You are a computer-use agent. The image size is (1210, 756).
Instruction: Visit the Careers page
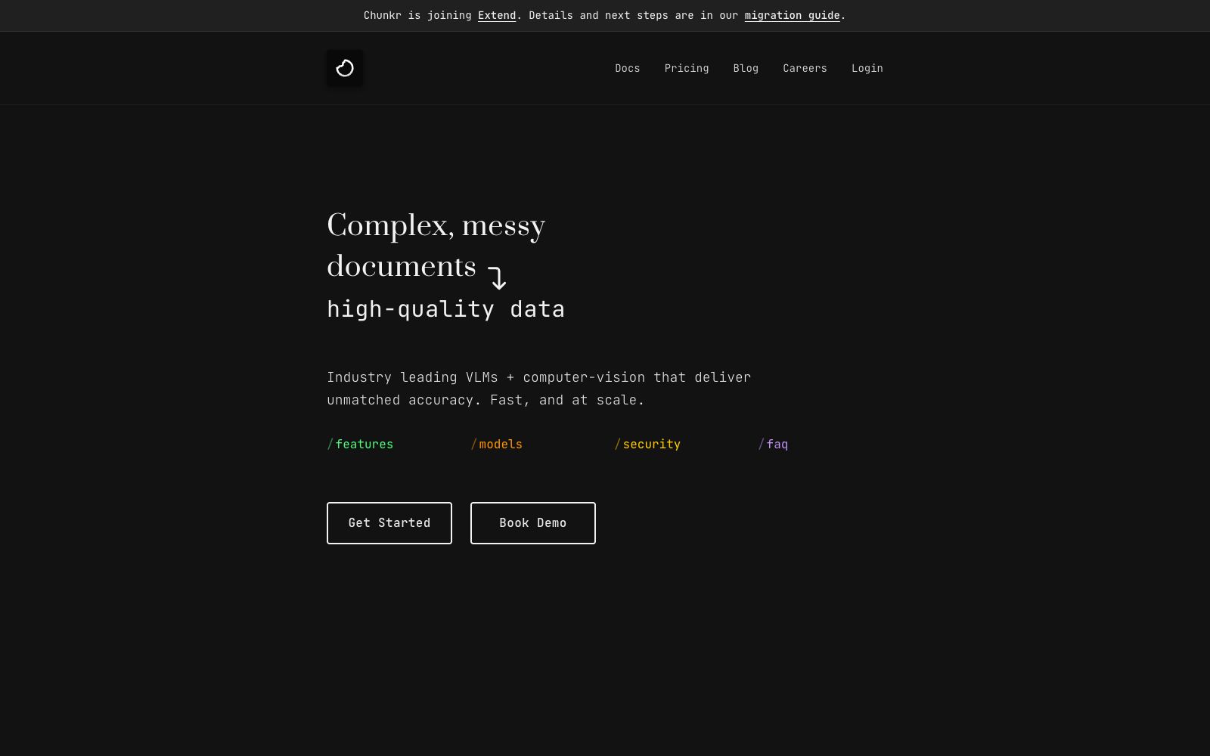point(805,68)
